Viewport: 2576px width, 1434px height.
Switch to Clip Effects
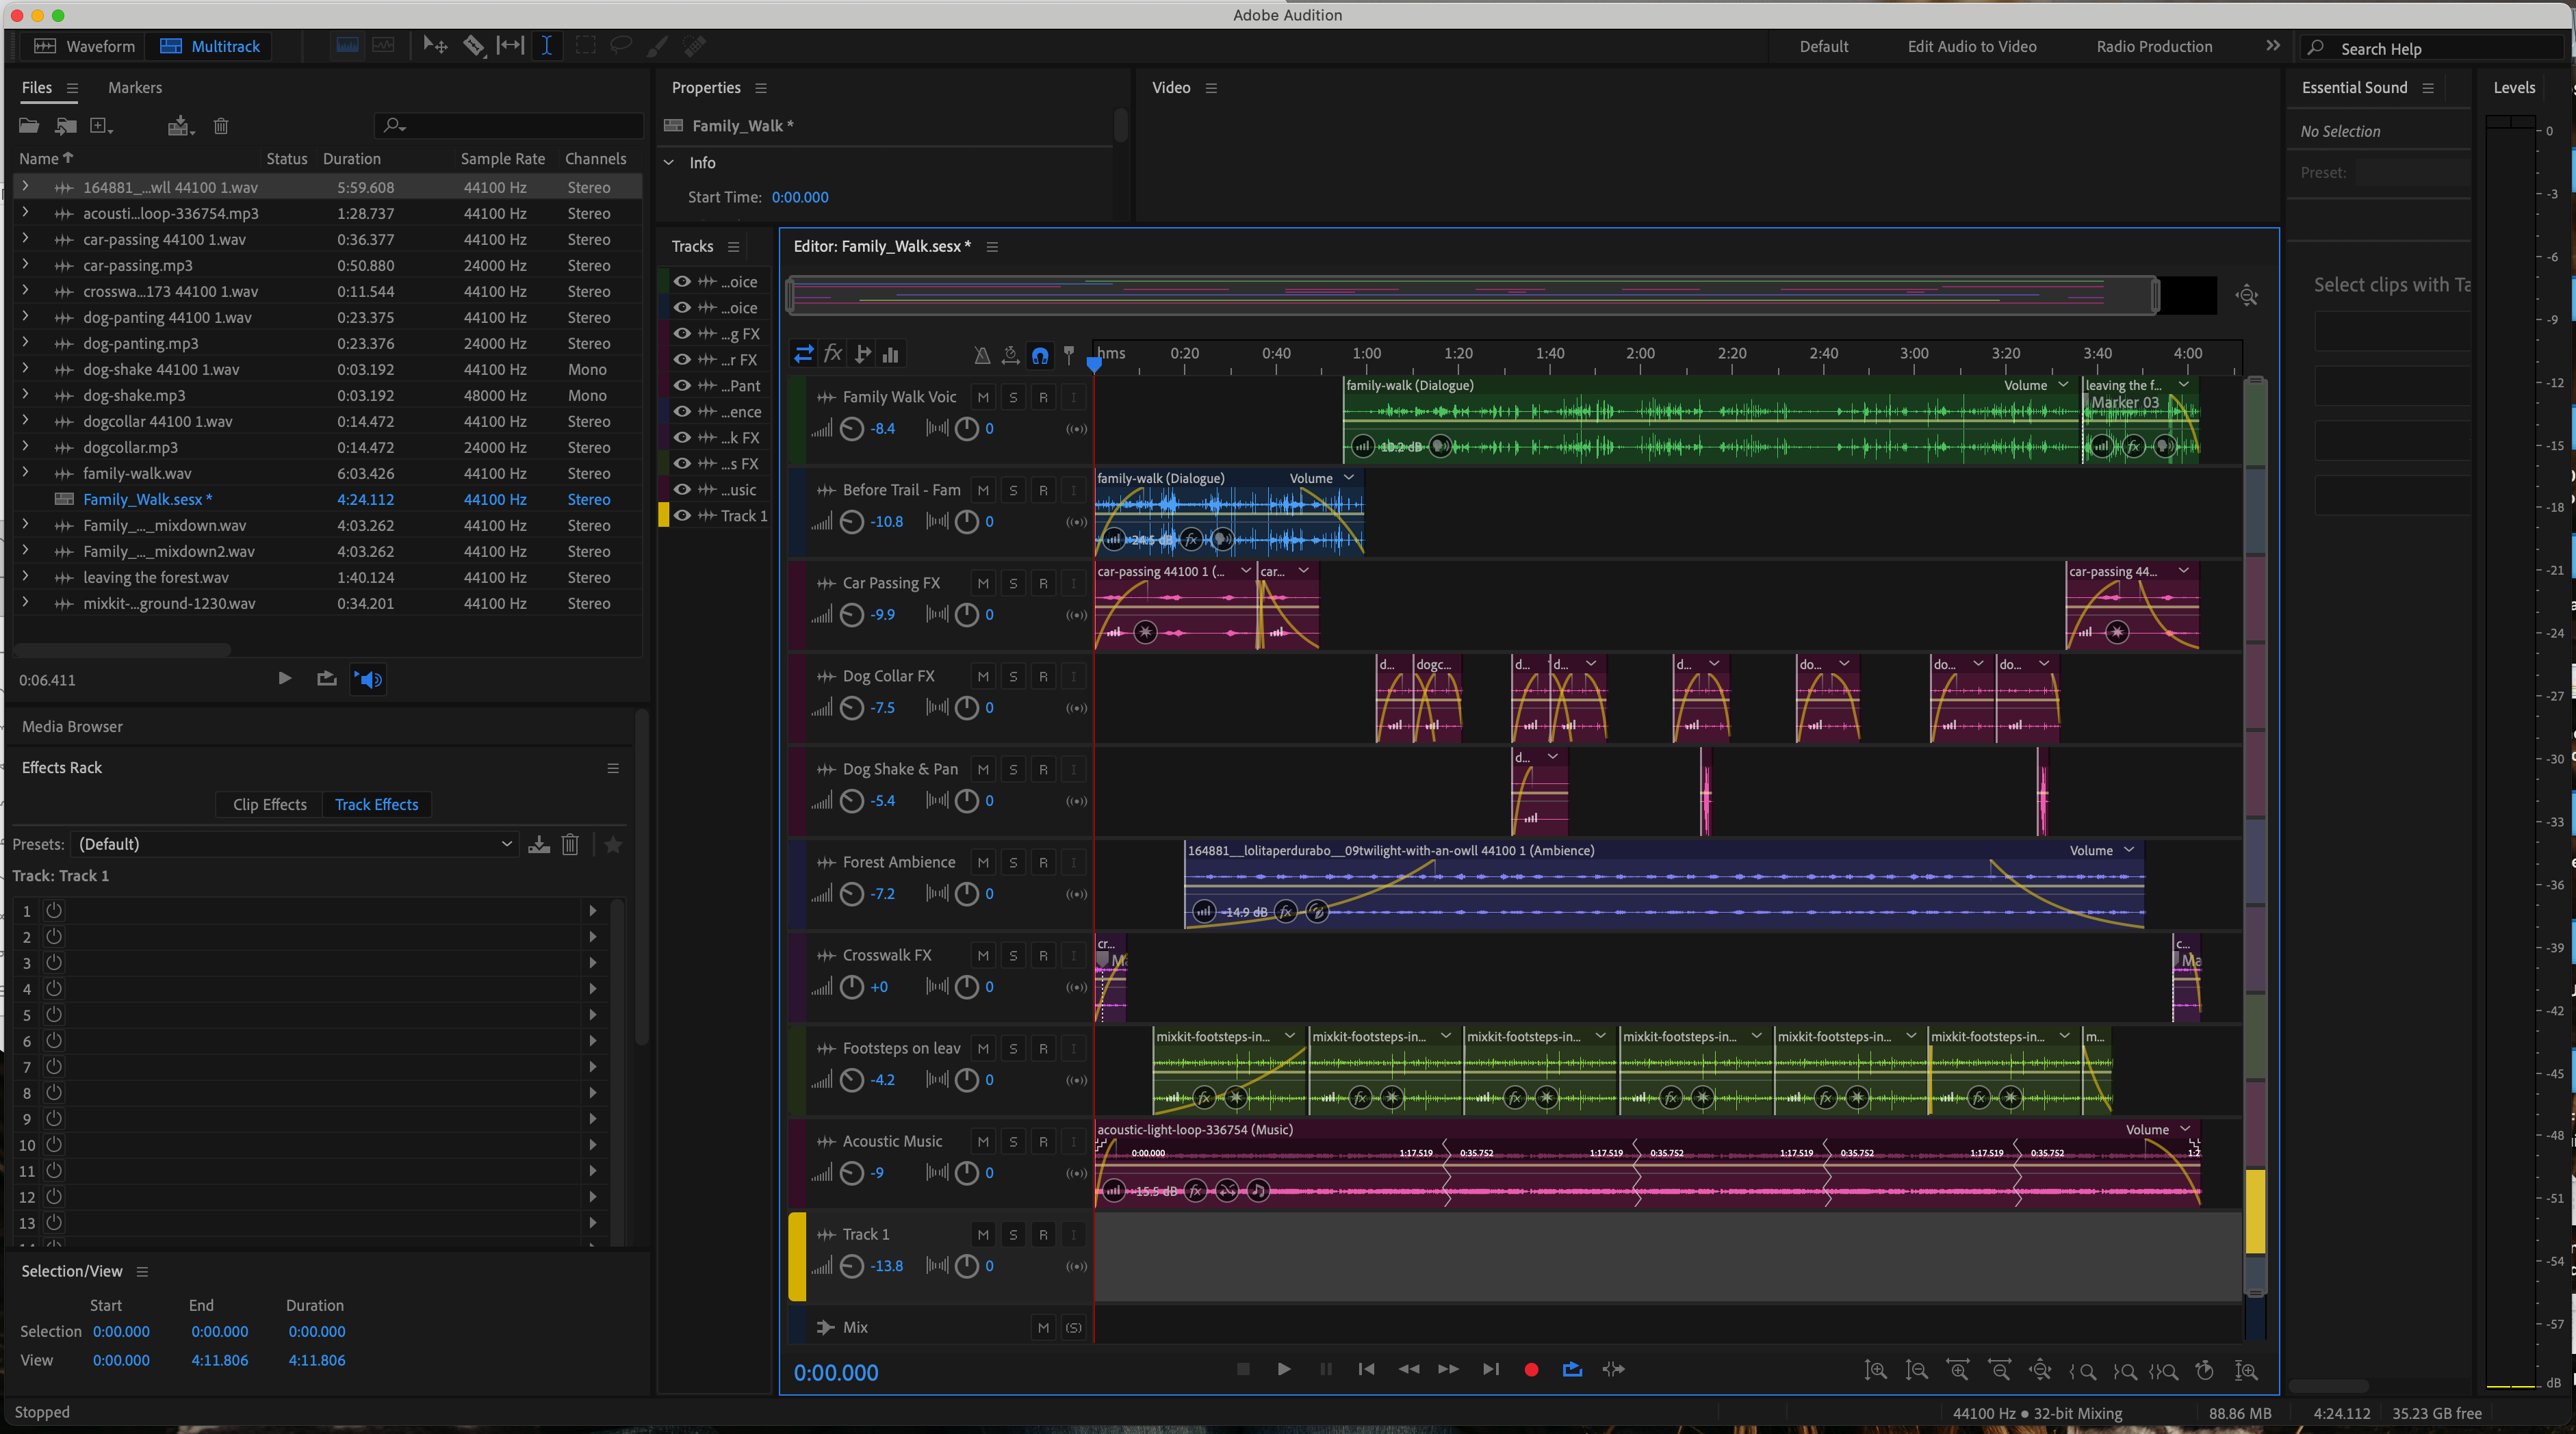pos(270,805)
